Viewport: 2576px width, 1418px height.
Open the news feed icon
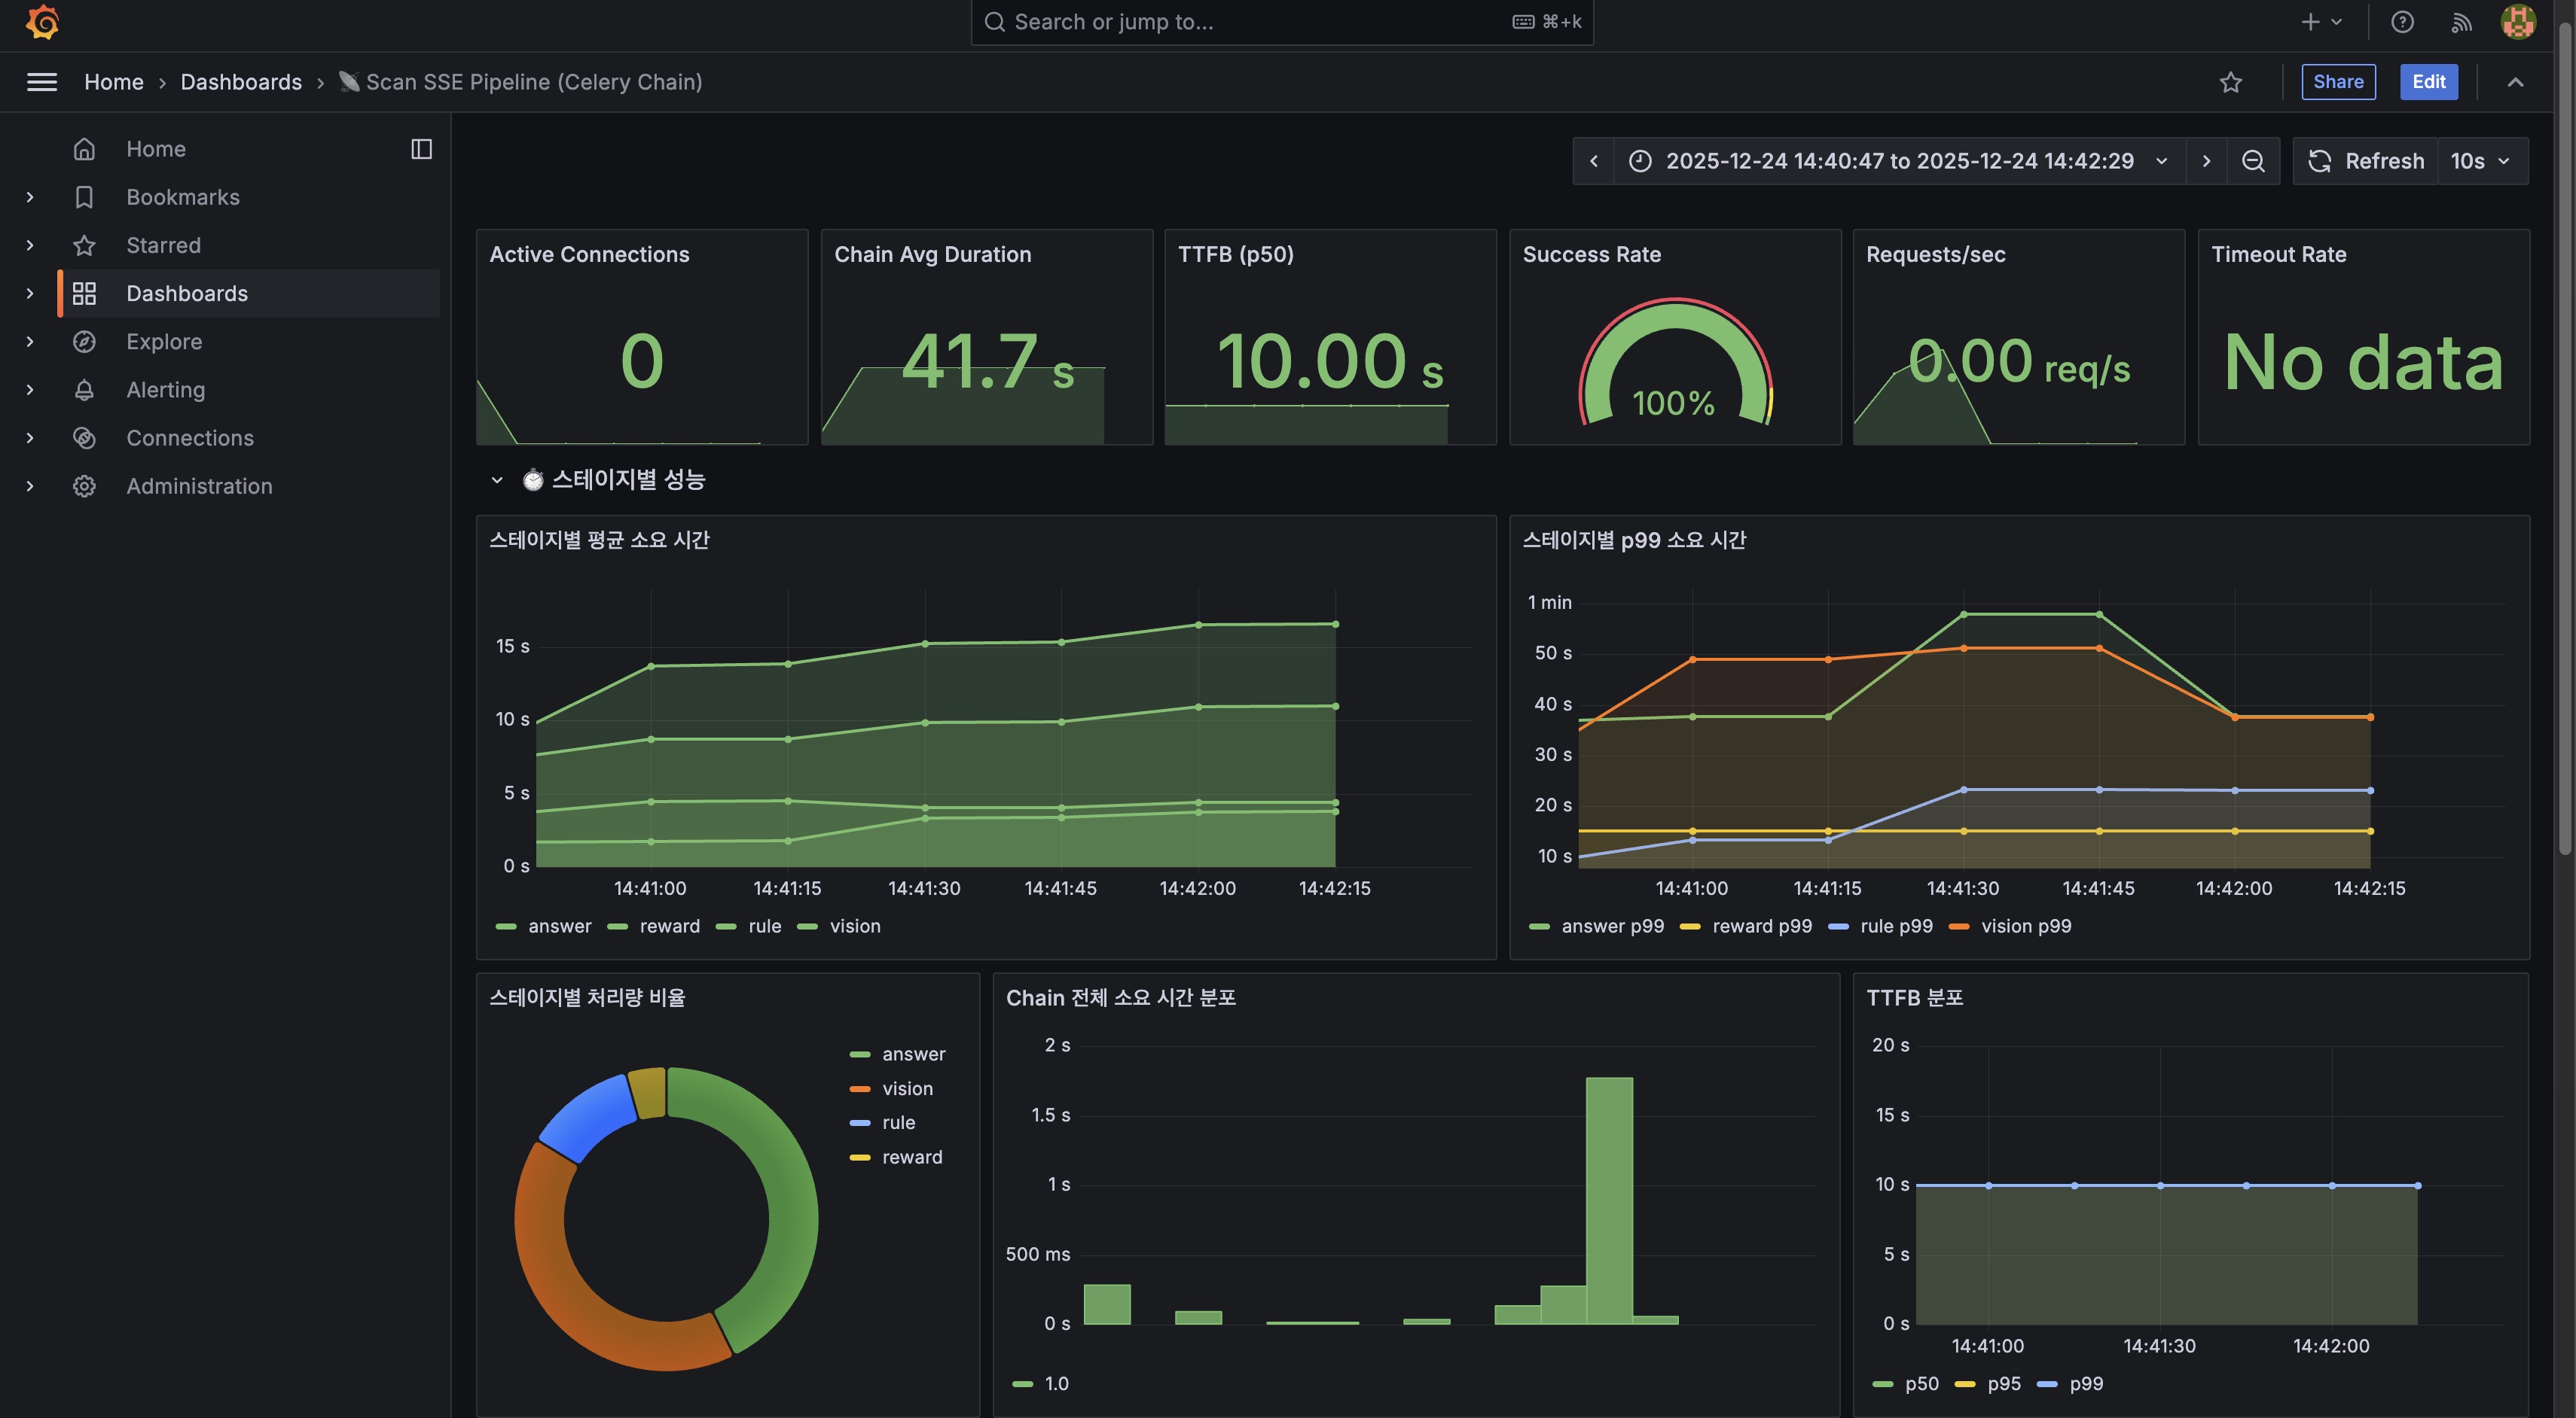coord(2461,22)
